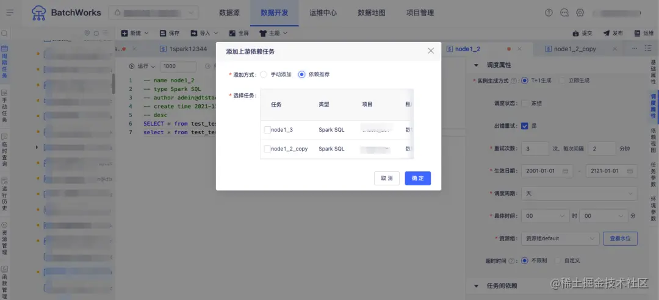Open the 基础属性 side tab
Image resolution: width=659 pixels, height=300 pixels.
(653, 71)
